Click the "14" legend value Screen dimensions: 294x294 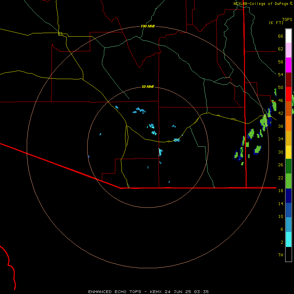tap(281, 204)
